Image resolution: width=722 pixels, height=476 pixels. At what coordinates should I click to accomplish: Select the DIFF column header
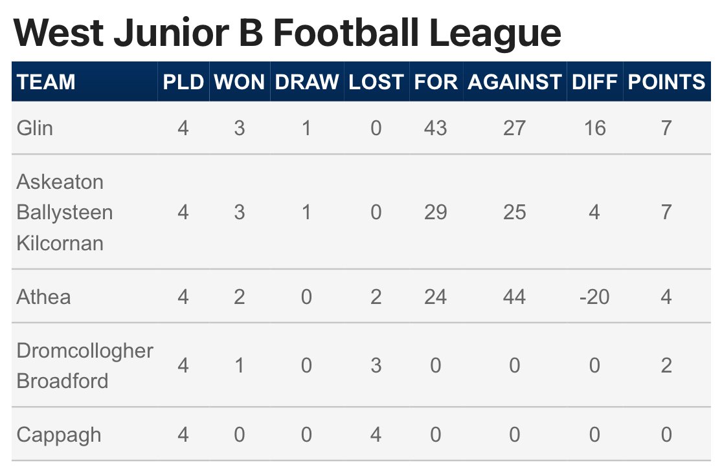594,82
